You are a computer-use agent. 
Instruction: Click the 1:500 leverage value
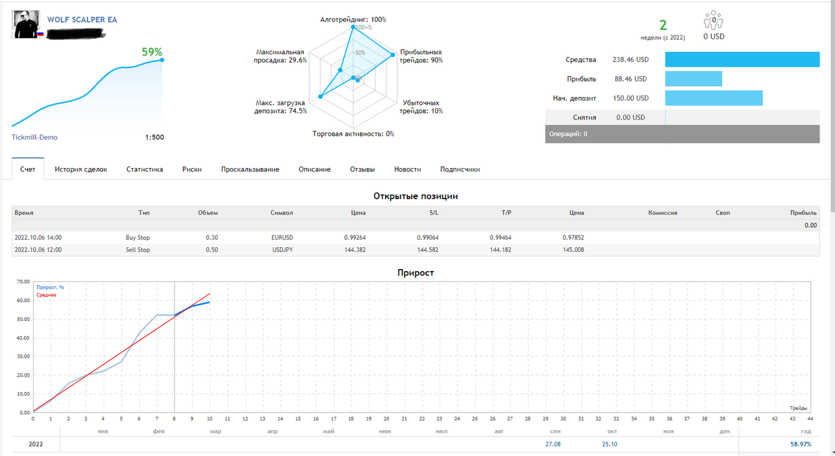click(155, 137)
